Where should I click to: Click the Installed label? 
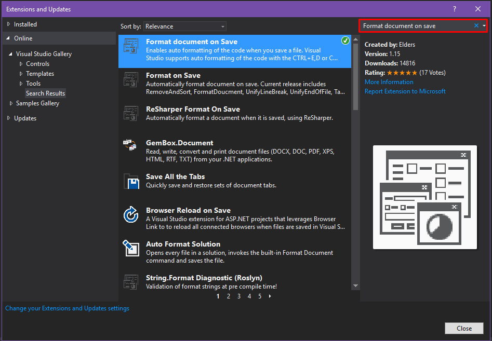pos(25,24)
